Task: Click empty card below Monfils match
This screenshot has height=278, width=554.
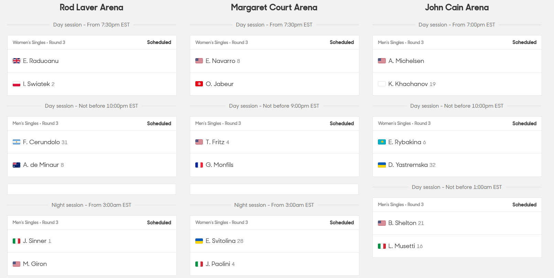Action: [274, 189]
